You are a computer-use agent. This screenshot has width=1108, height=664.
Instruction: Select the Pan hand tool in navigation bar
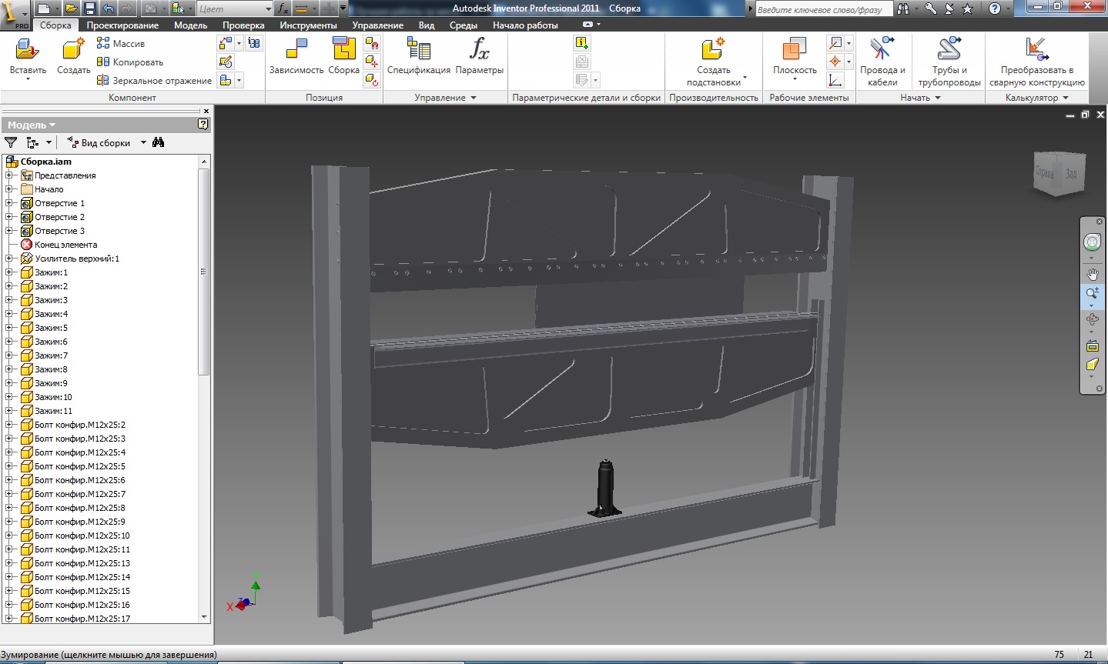point(1092,274)
